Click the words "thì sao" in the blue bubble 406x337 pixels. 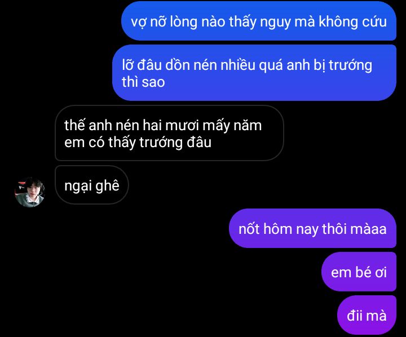[143, 82]
